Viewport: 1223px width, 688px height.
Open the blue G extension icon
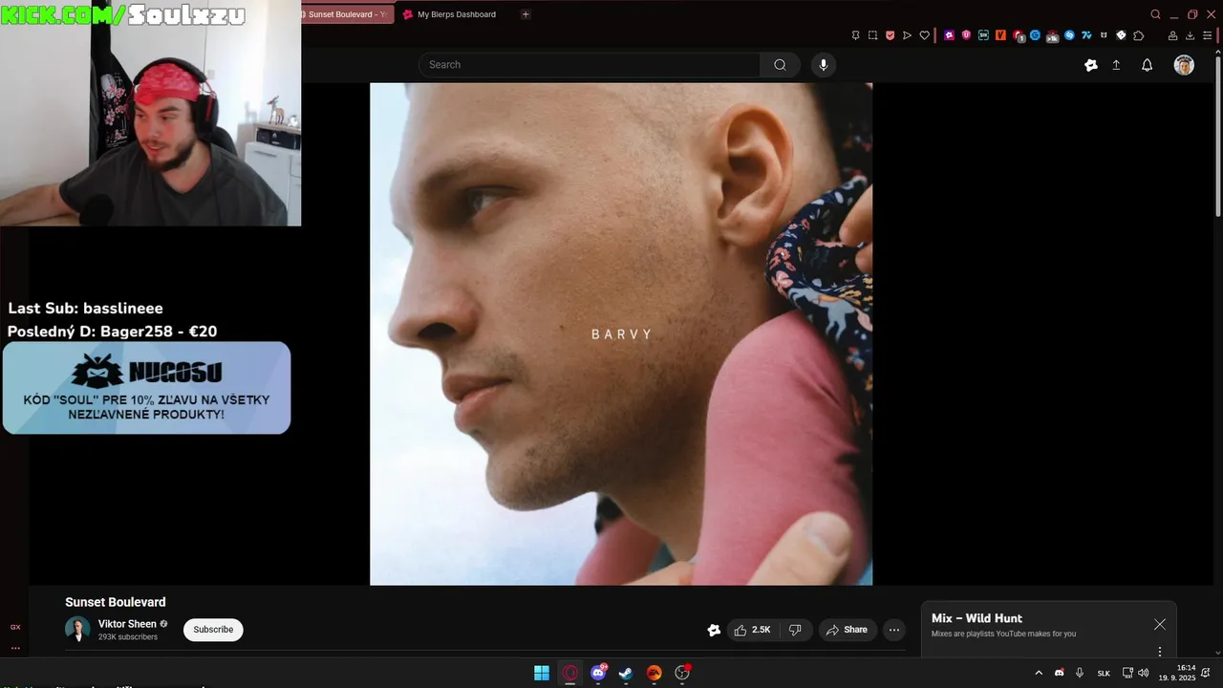point(1035,35)
